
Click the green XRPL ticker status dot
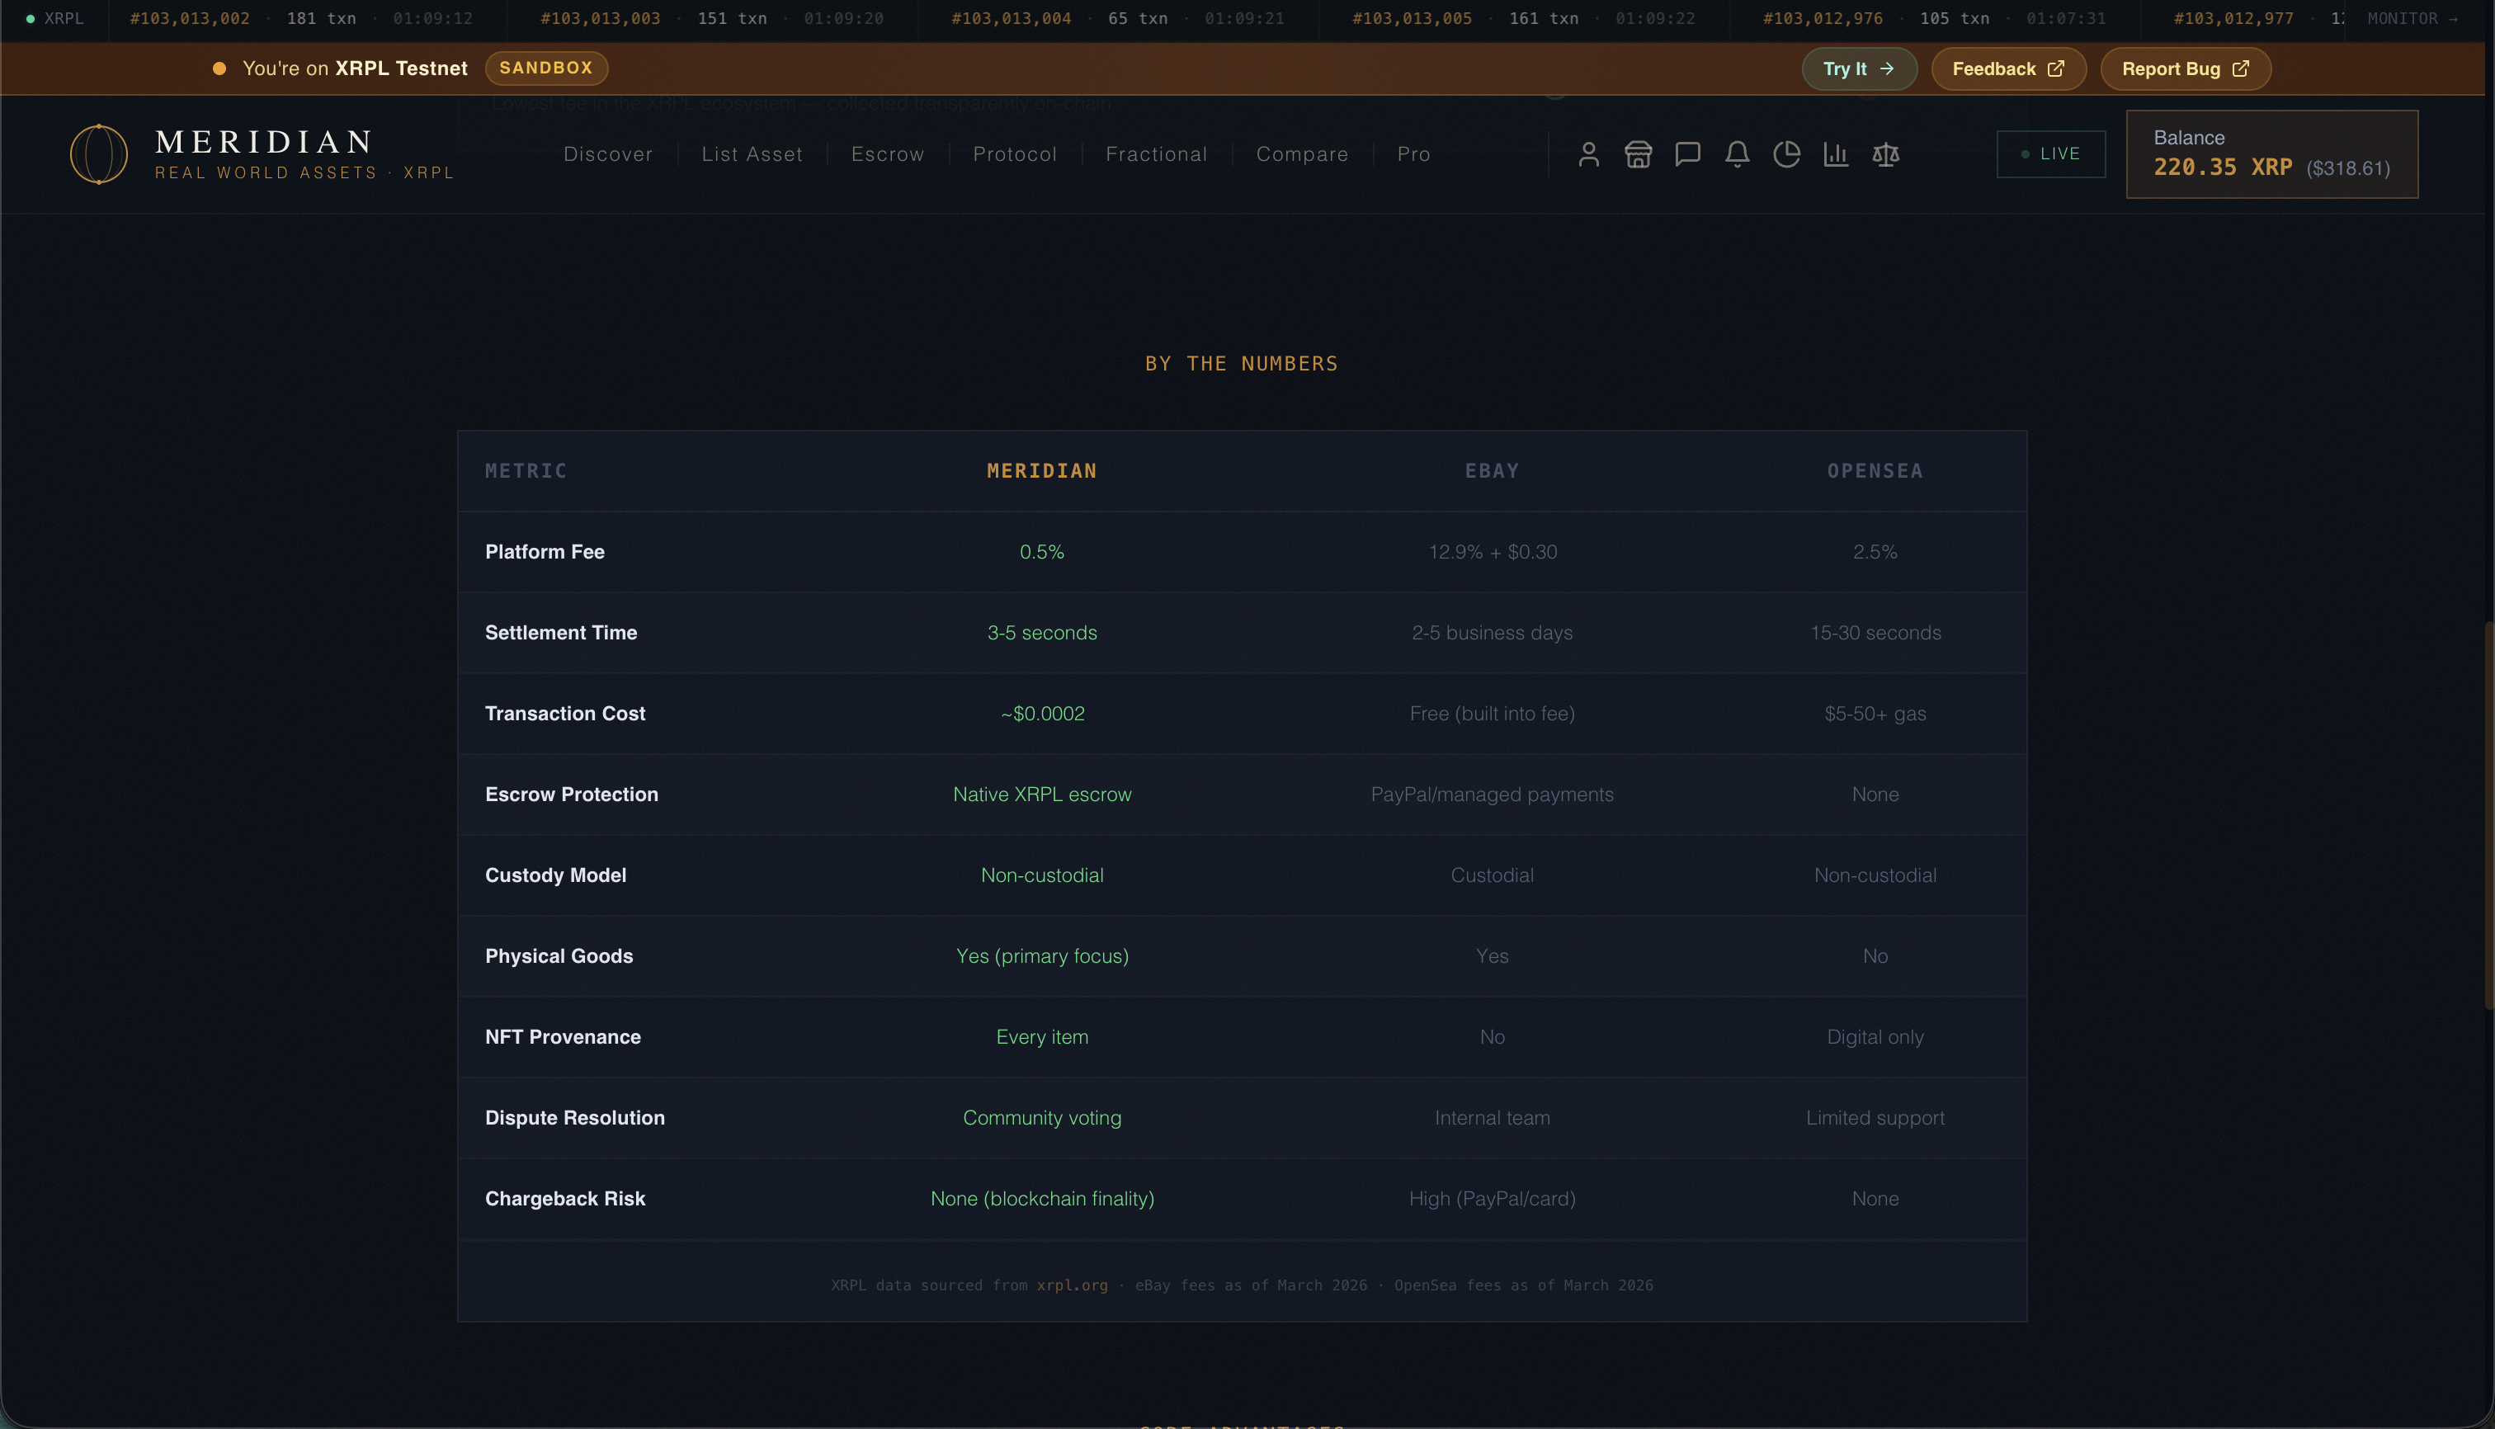point(31,19)
